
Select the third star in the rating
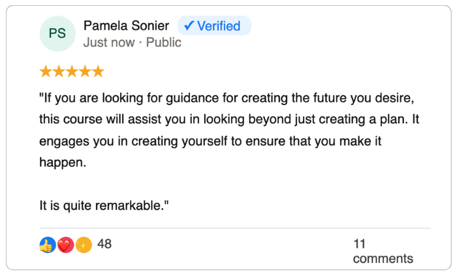tap(72, 71)
